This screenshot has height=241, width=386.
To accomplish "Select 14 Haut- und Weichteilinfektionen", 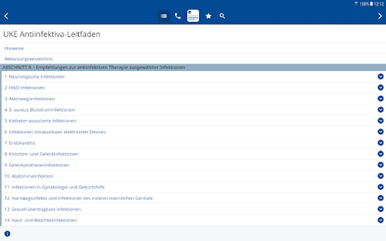I will coord(41,220).
